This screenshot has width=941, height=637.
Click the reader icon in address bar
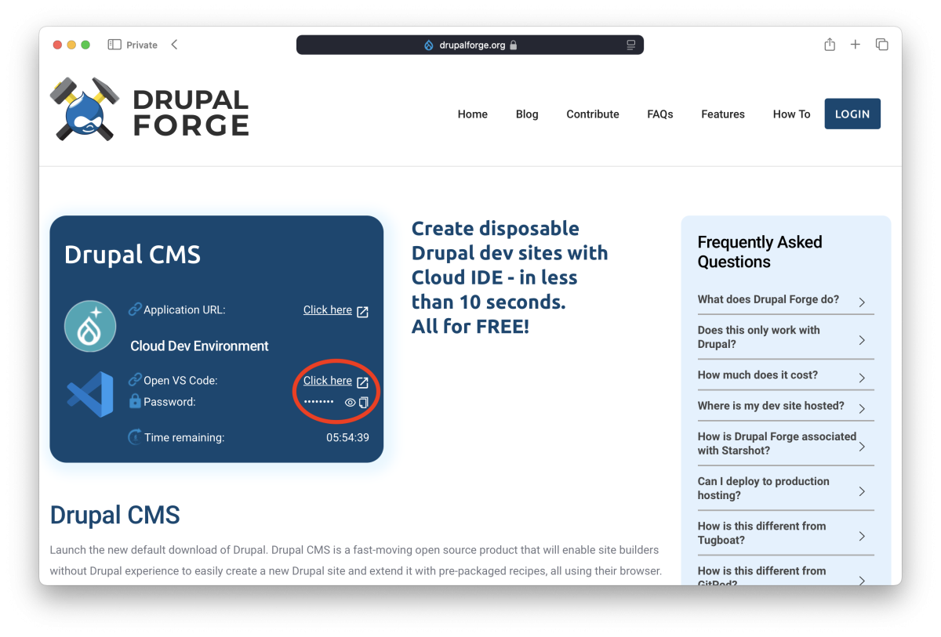click(631, 45)
